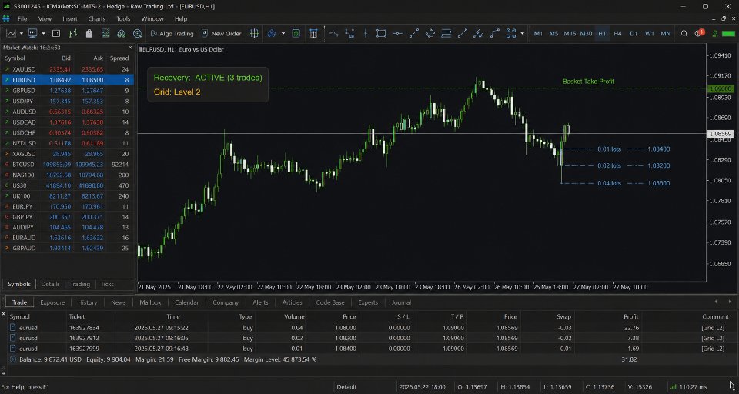This screenshot has width=739, height=394.
Task: Sort trades by Volume column header
Action: tap(294, 317)
